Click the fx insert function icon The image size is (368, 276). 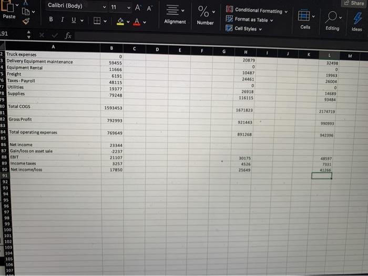coord(68,36)
